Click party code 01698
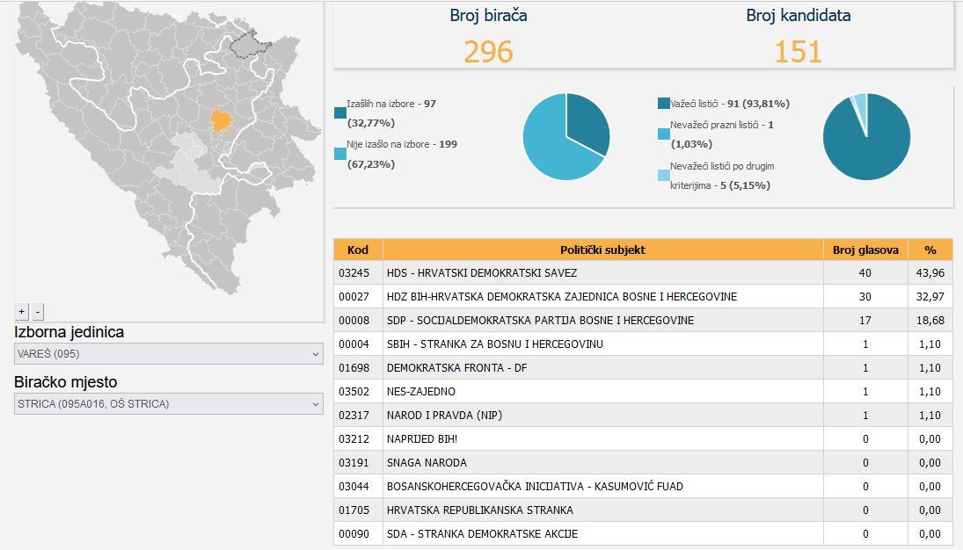This screenshot has width=963, height=550. (x=354, y=367)
